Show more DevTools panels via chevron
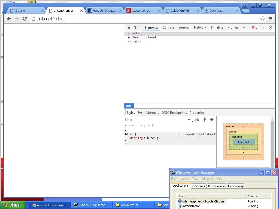 click(x=244, y=27)
